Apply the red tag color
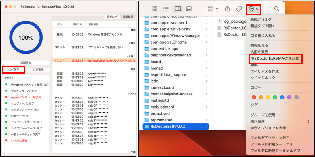 click(254, 97)
